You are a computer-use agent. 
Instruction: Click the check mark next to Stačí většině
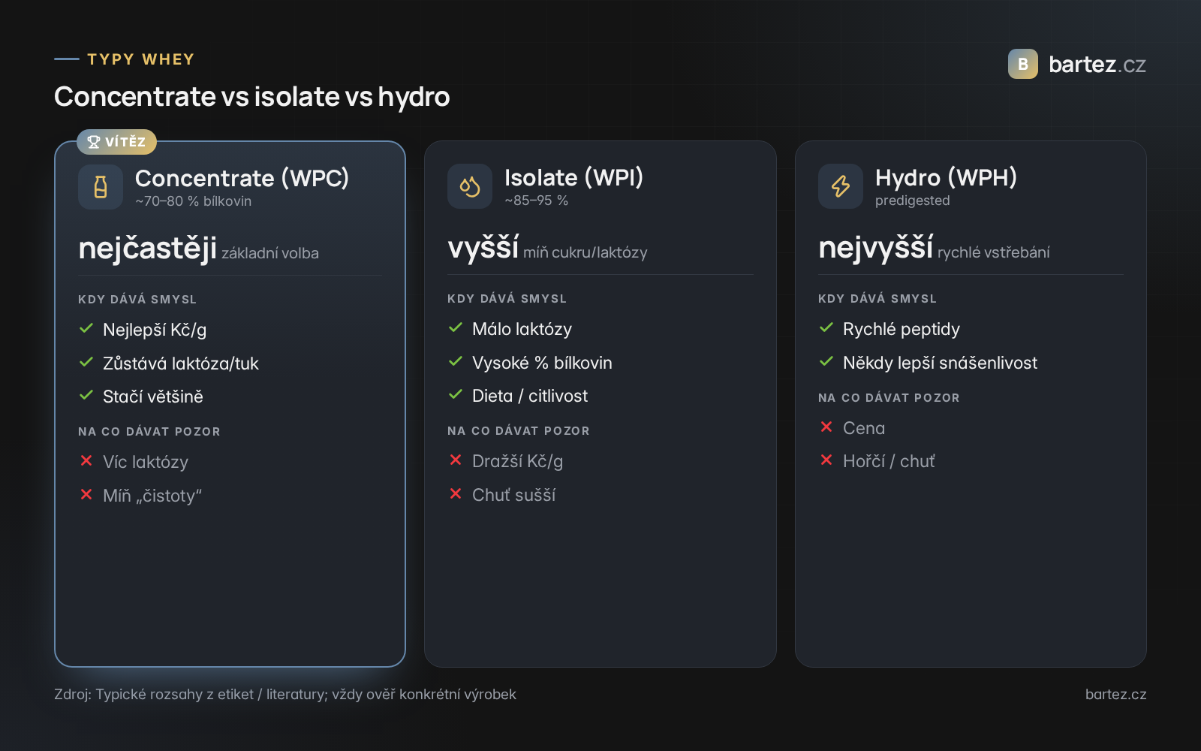(x=86, y=395)
